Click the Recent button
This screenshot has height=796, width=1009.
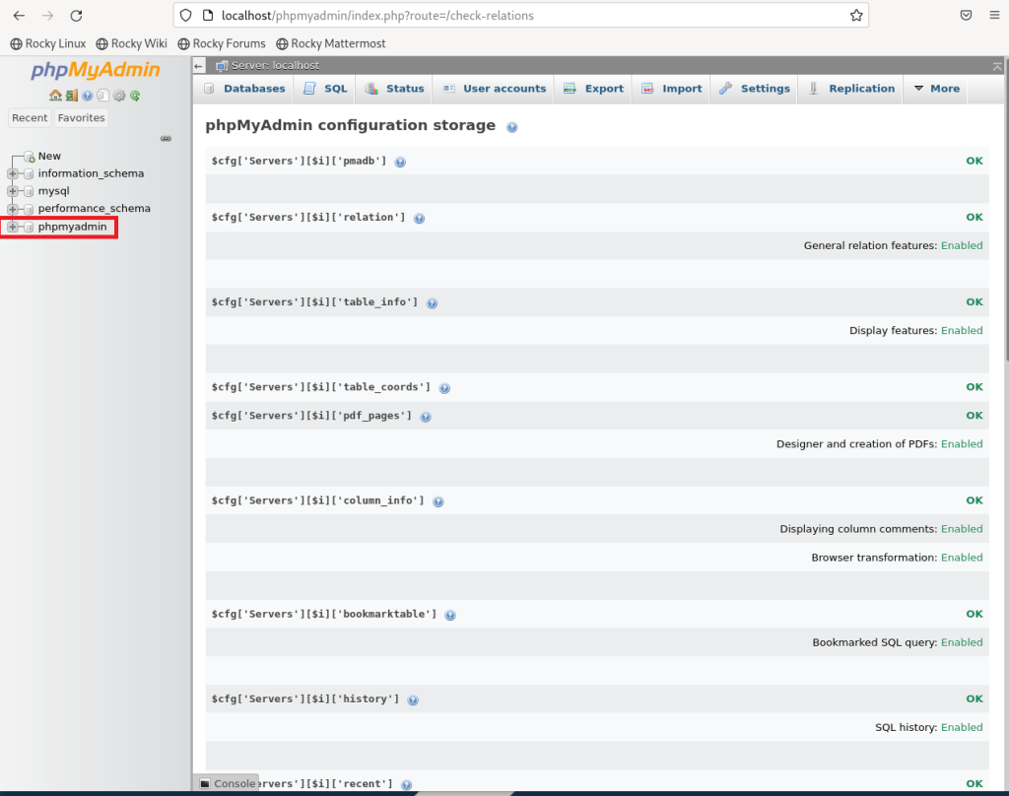(x=30, y=117)
